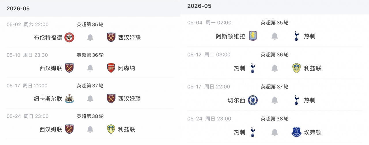Click the 阿森纳 team name
369x145 pixels.
coord(127,68)
